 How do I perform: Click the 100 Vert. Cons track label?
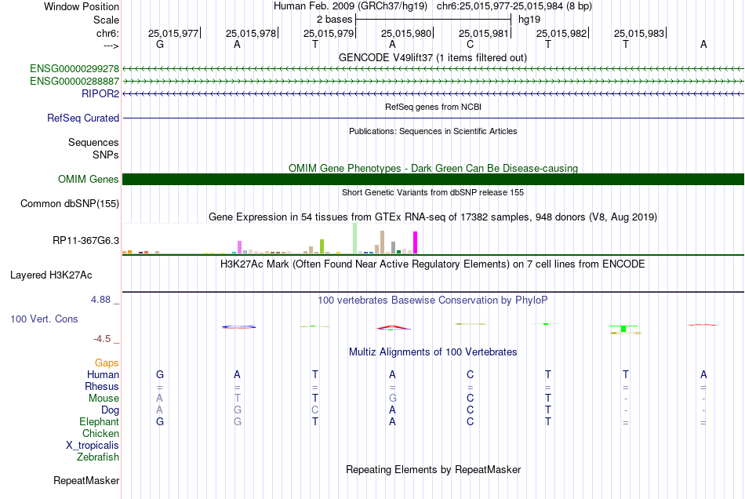(x=44, y=319)
